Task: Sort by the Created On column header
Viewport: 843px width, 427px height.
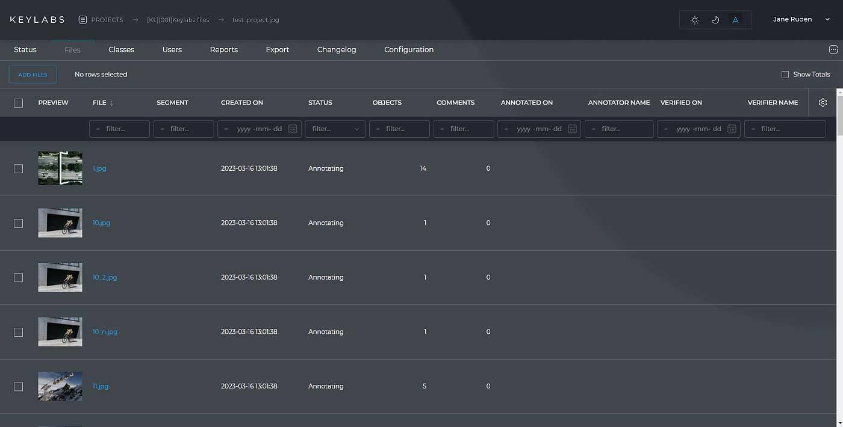Action: pyautogui.click(x=242, y=103)
